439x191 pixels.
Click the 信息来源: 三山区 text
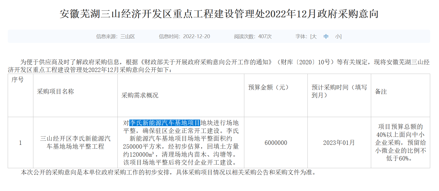coord(115,37)
